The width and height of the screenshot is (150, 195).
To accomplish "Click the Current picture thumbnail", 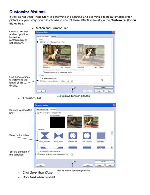I will click(x=91, y=122).
